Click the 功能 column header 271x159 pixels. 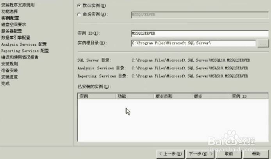(135, 96)
